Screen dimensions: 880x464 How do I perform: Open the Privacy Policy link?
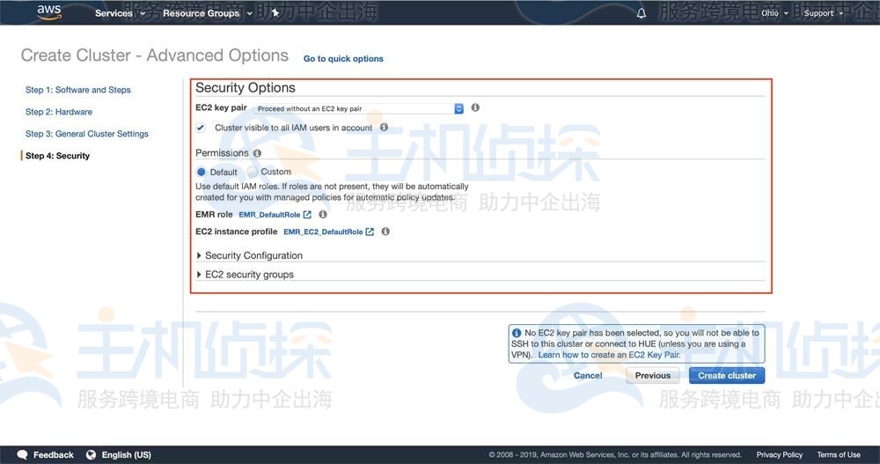click(779, 454)
